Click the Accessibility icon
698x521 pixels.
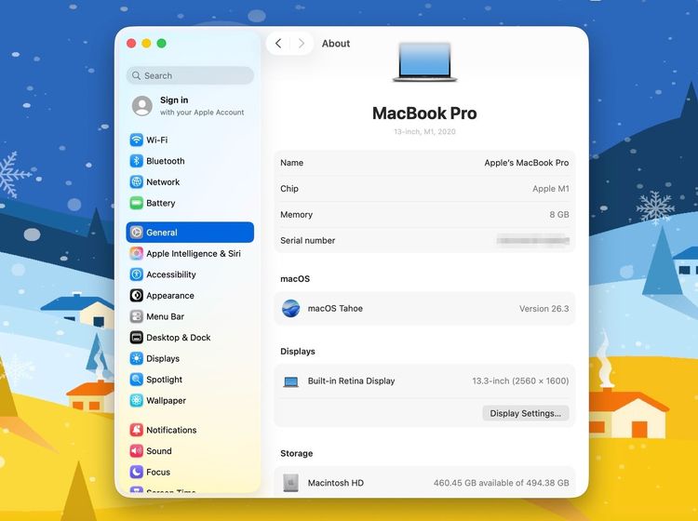point(136,274)
